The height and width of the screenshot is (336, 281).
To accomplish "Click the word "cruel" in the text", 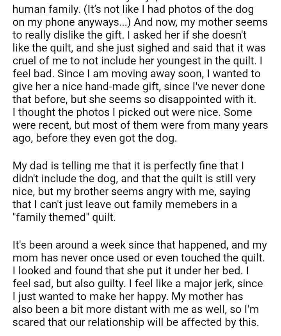I will (x=24, y=60).
